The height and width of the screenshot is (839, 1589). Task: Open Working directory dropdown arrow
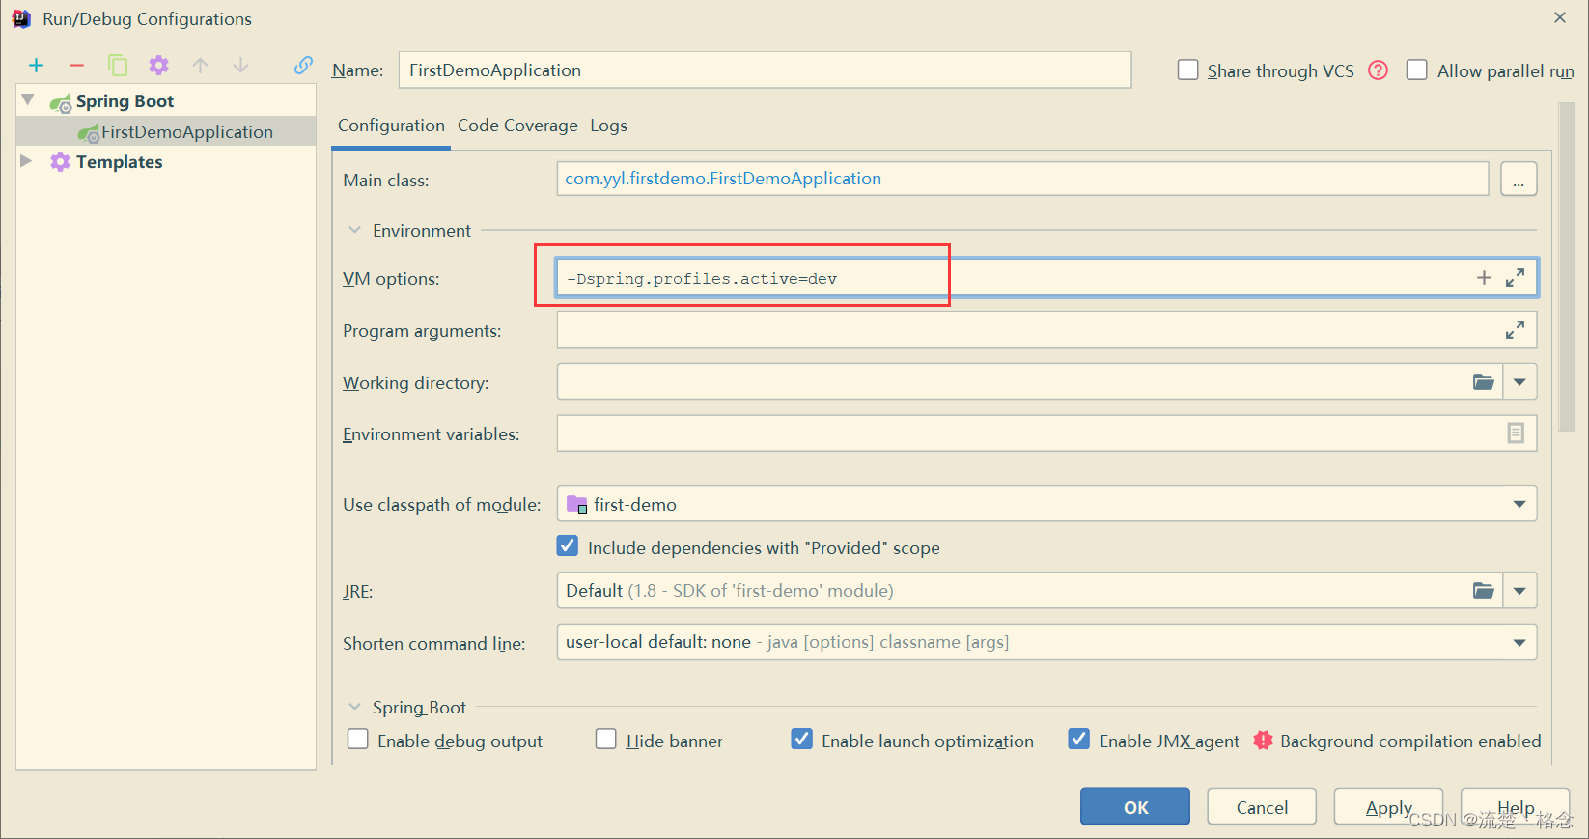pyautogui.click(x=1519, y=382)
